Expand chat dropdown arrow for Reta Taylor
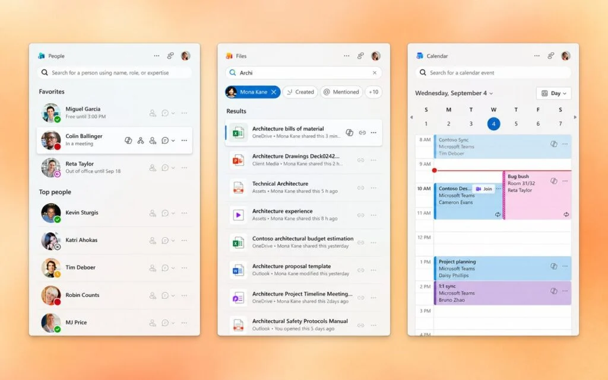The width and height of the screenshot is (608, 380). click(x=173, y=168)
